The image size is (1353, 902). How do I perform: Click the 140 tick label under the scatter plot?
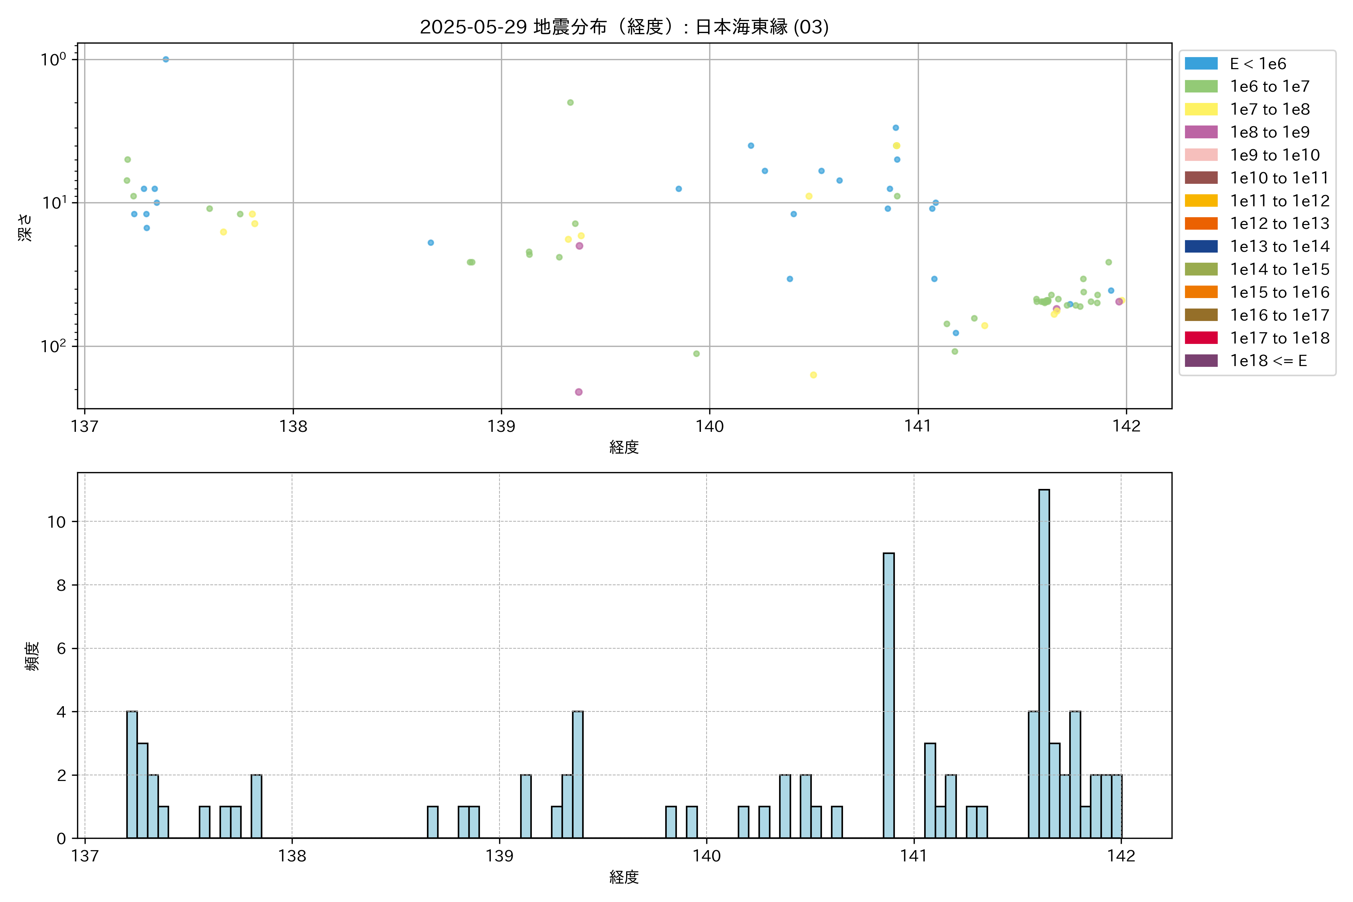coord(709,426)
